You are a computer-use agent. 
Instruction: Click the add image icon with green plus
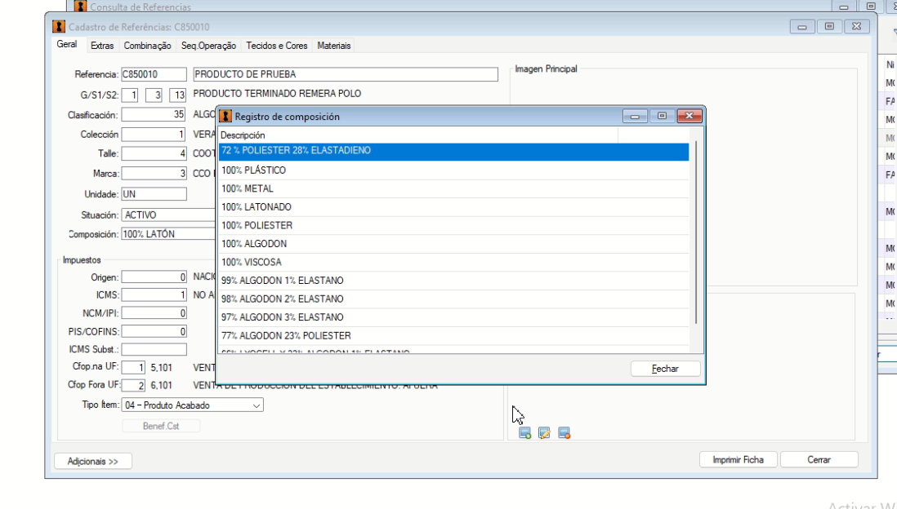[524, 433]
